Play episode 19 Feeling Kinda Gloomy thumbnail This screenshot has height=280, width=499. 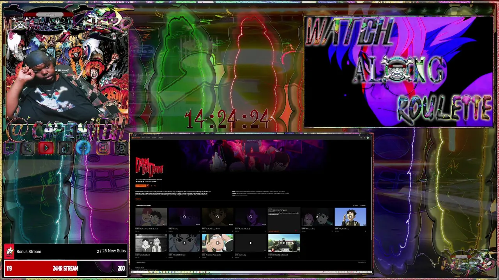point(350,217)
